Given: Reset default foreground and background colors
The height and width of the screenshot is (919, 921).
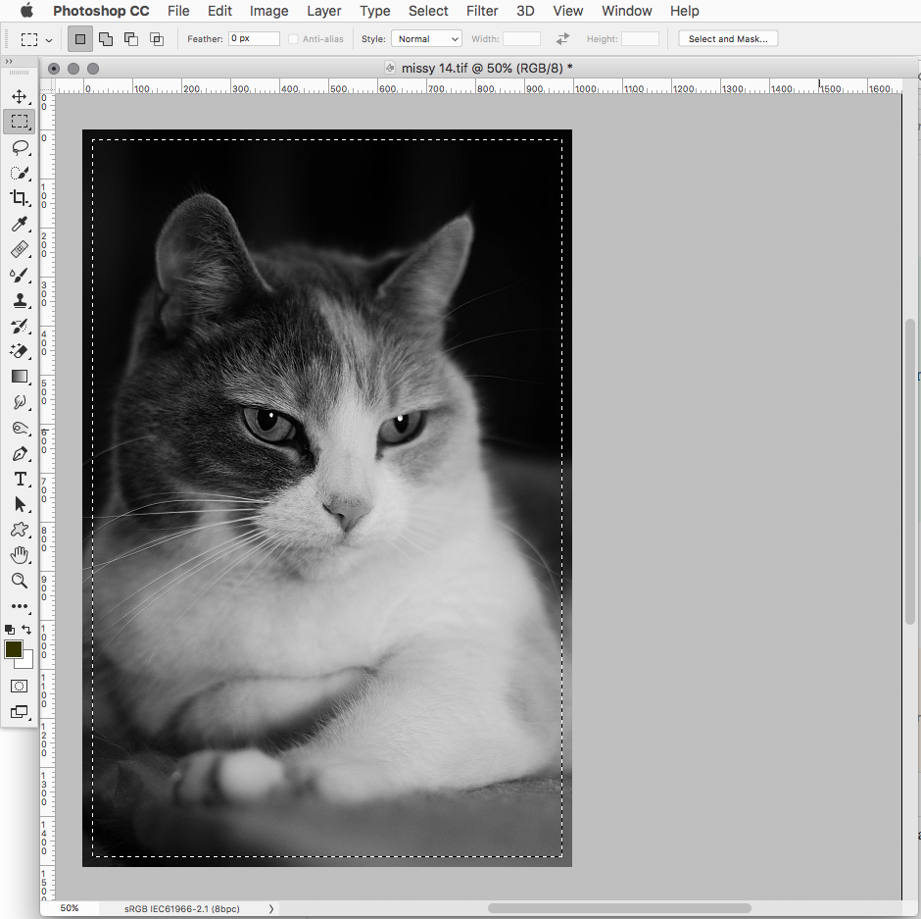Looking at the screenshot, I should pos(10,629).
